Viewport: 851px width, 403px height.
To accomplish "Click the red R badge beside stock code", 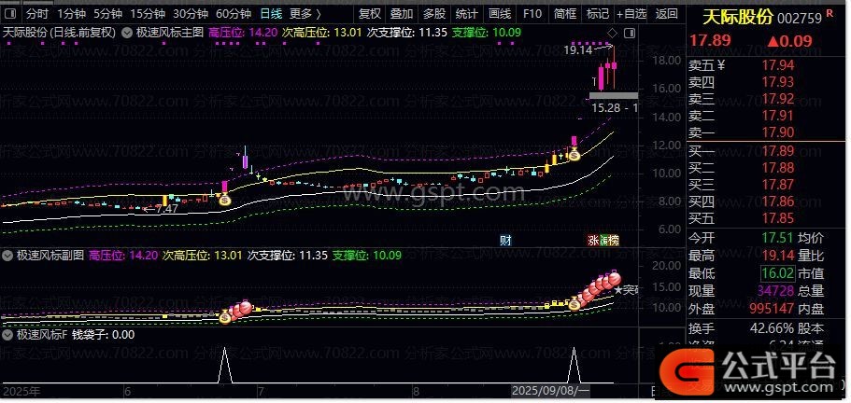I will point(830,16).
